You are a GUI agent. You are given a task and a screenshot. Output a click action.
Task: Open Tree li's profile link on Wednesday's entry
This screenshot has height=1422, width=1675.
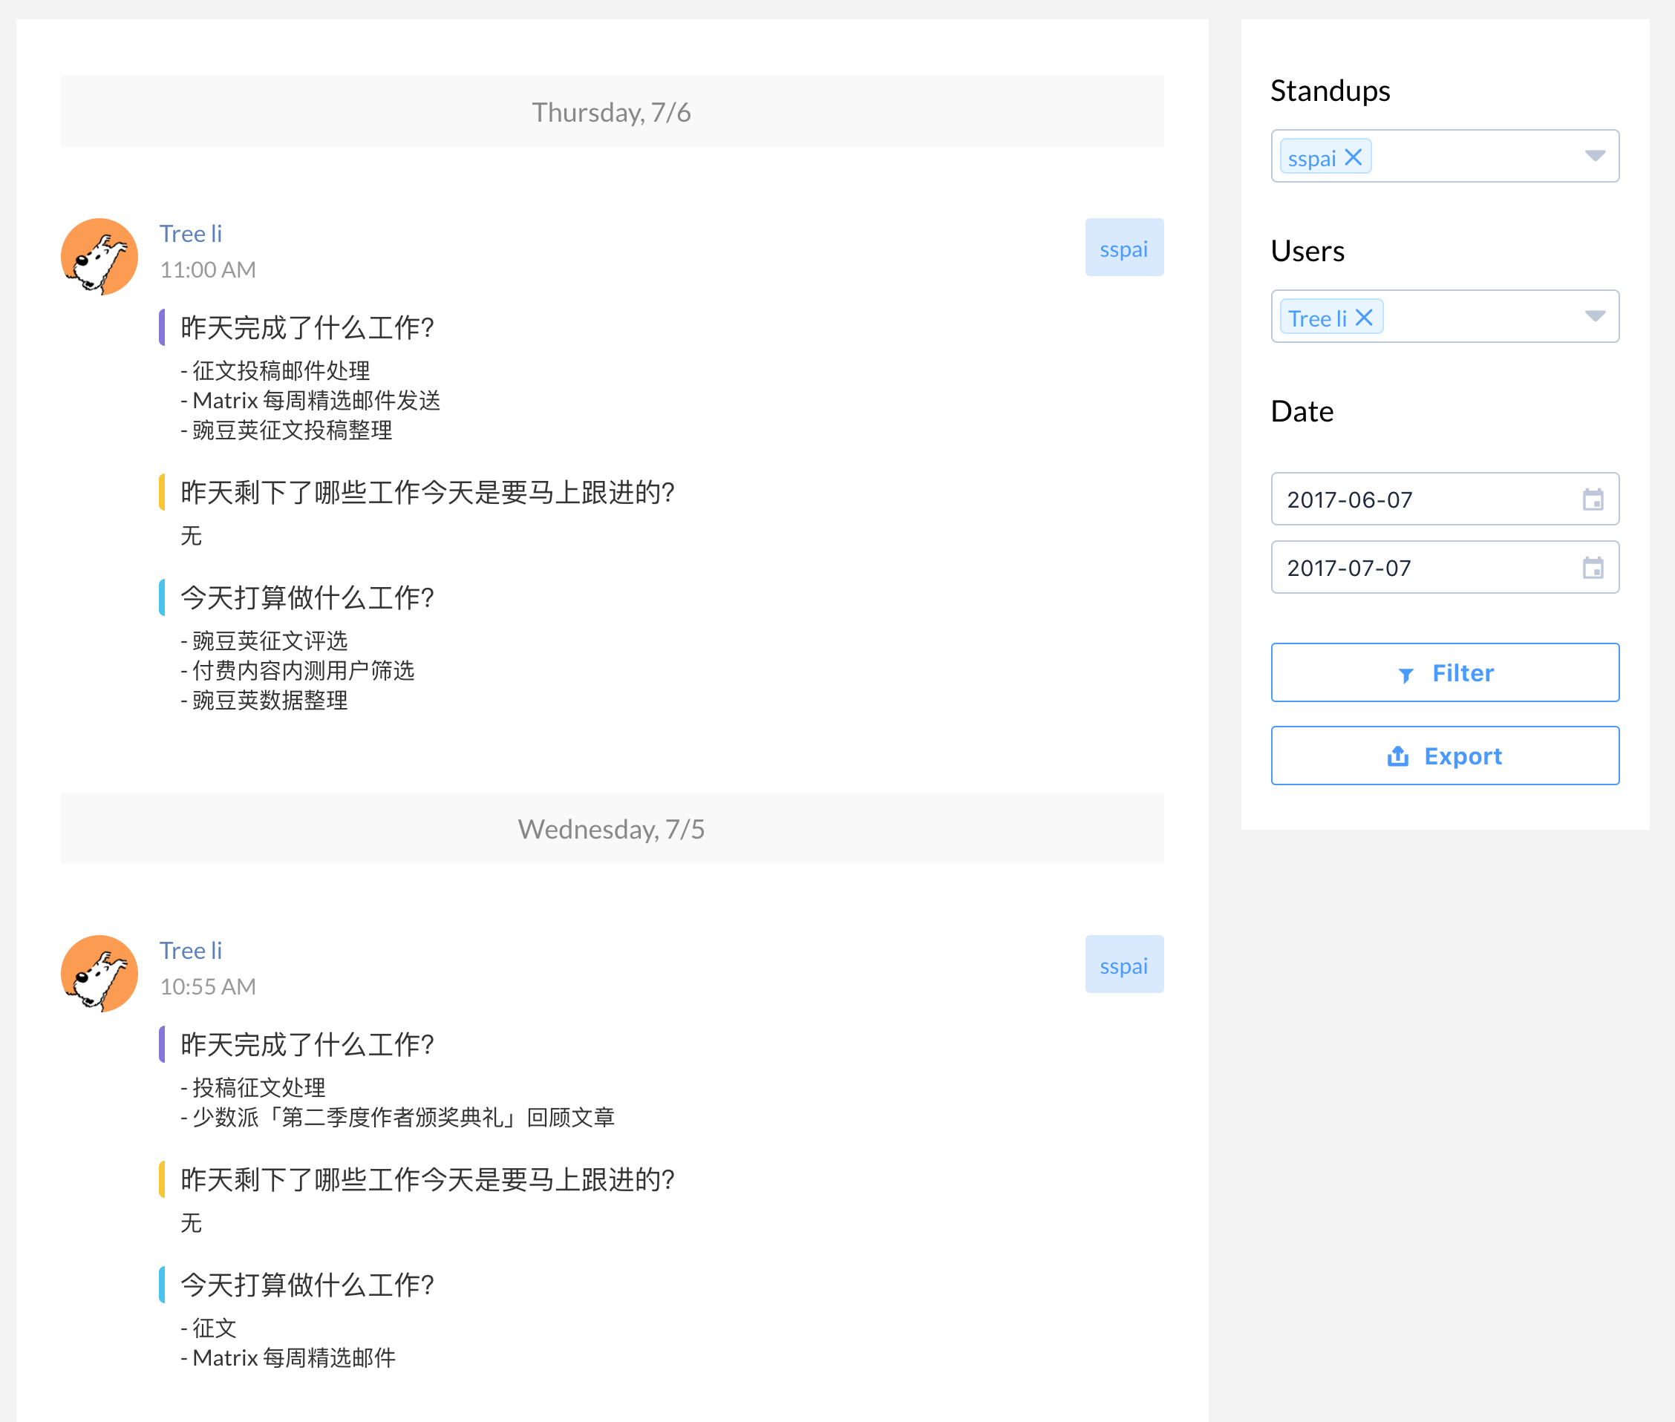(x=190, y=951)
